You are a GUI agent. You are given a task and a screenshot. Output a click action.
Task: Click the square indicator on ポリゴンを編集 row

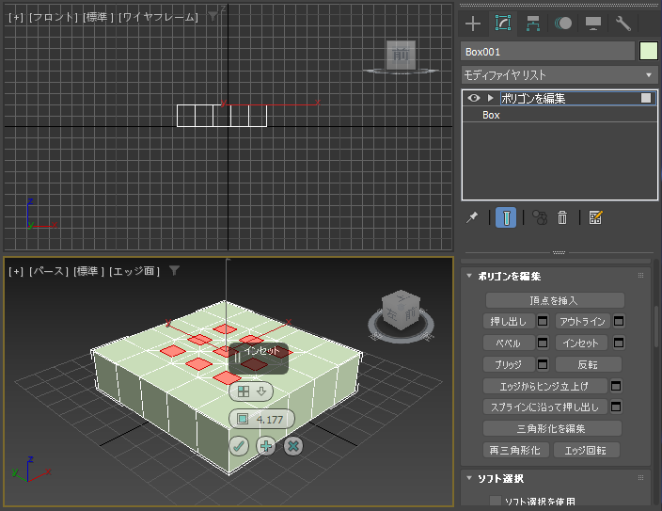[x=645, y=98]
